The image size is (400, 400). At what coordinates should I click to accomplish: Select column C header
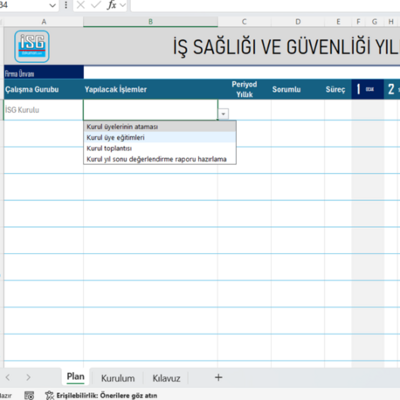point(245,22)
